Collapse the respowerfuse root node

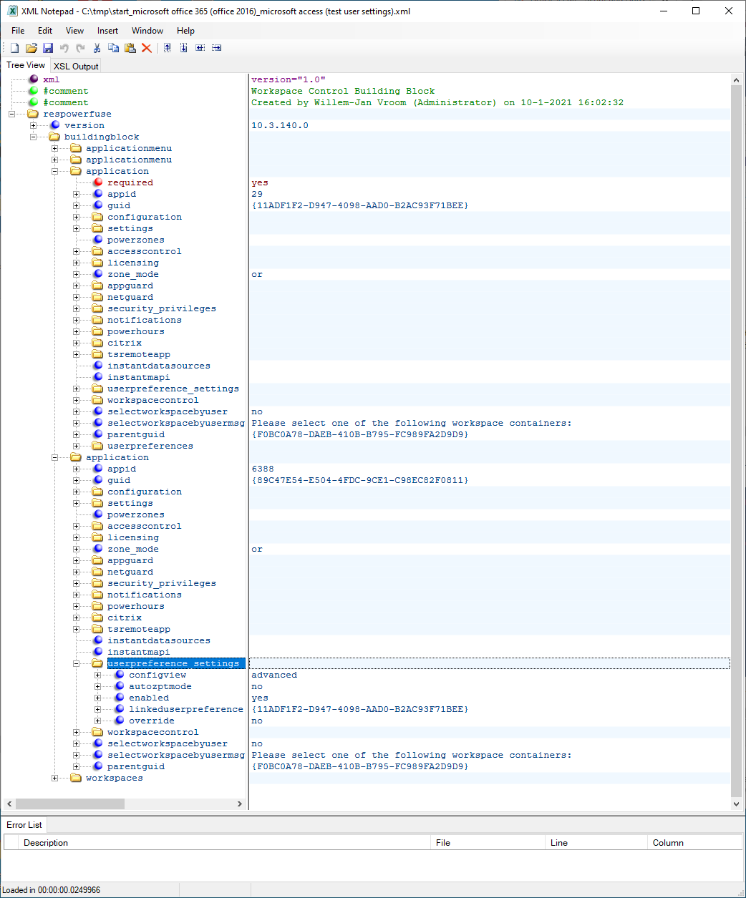coord(11,114)
